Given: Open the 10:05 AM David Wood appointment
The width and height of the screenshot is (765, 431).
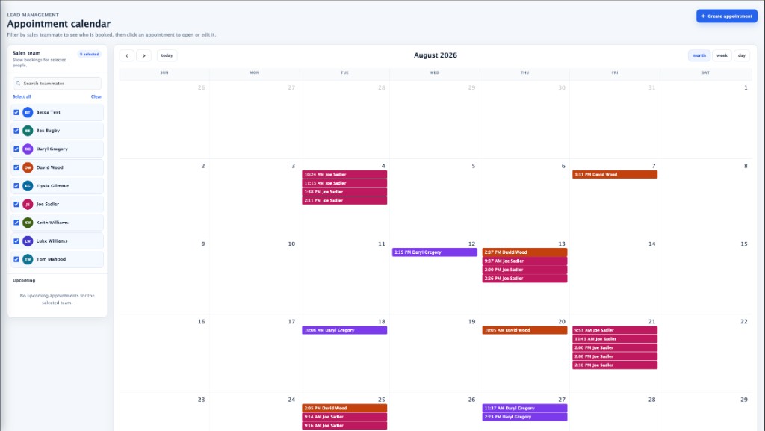Looking at the screenshot, I should click(524, 331).
